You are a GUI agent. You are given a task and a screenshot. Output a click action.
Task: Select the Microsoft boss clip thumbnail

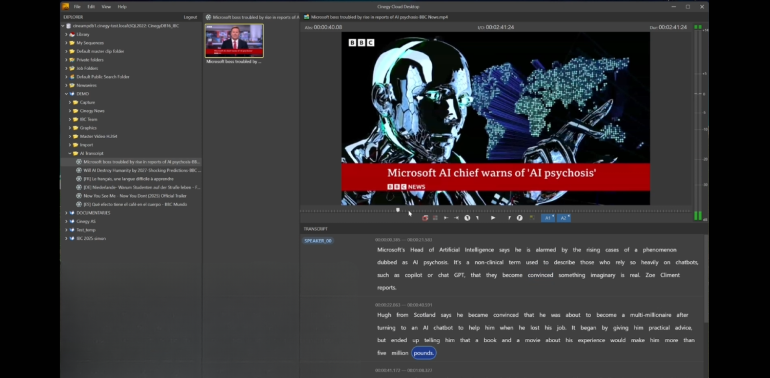pos(234,41)
